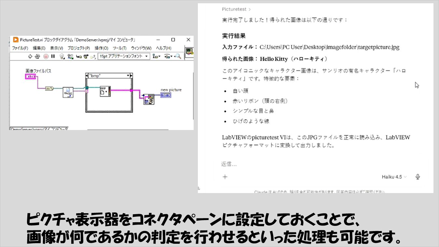Viewport: 439px width, 247px height.
Task: Open the Align Objects dropdown
Action: (x=157, y=57)
